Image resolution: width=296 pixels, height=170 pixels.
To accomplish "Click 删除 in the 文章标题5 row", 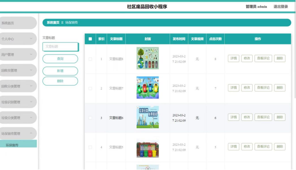I will pyautogui.click(x=280, y=146).
